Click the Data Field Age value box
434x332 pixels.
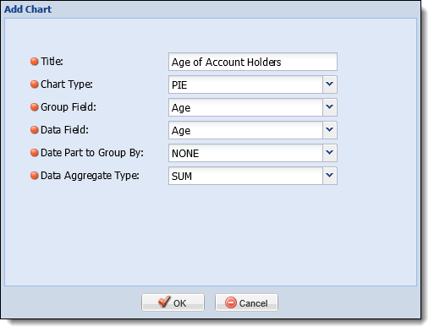coord(245,130)
